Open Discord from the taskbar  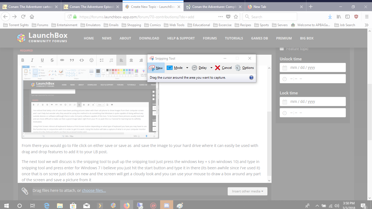tap(167, 205)
